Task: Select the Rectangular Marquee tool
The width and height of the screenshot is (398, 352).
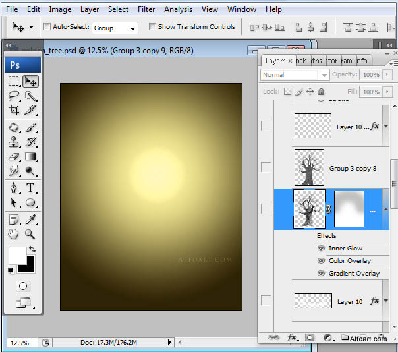Action: tap(14, 81)
